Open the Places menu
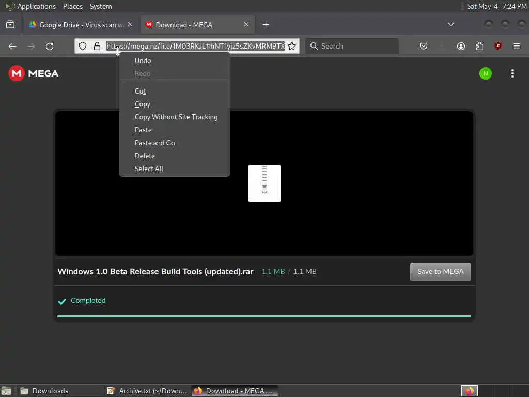 click(72, 6)
